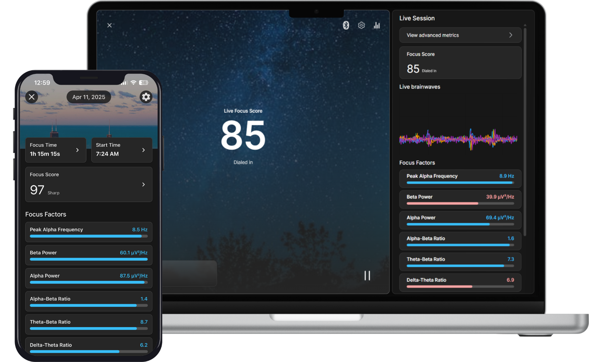Select Peak Alpha Frequency 8.9 Hz row
The image size is (589, 362).
point(460,178)
